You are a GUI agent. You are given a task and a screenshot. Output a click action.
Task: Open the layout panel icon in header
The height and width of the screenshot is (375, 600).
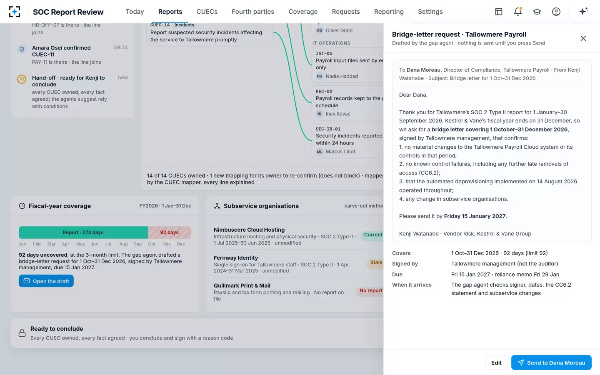[499, 12]
